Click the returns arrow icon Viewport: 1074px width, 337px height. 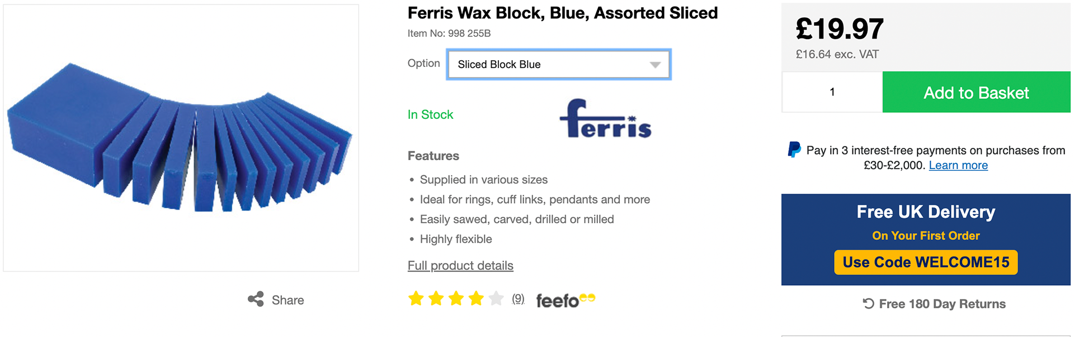(868, 304)
